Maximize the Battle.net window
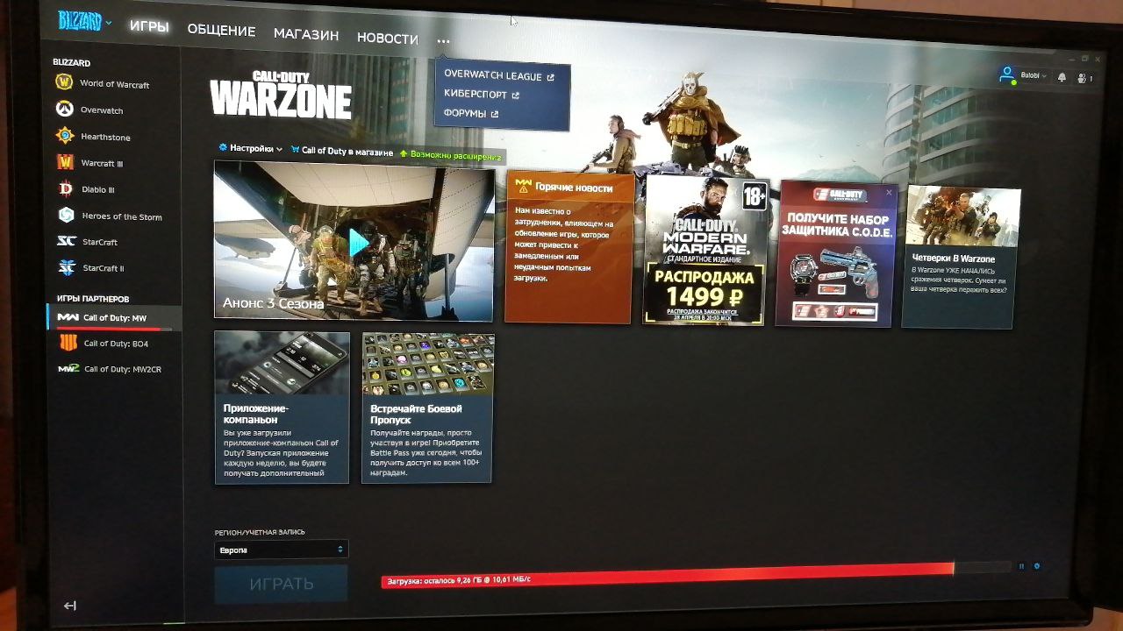This screenshot has width=1123, height=631. pyautogui.click(x=1084, y=58)
